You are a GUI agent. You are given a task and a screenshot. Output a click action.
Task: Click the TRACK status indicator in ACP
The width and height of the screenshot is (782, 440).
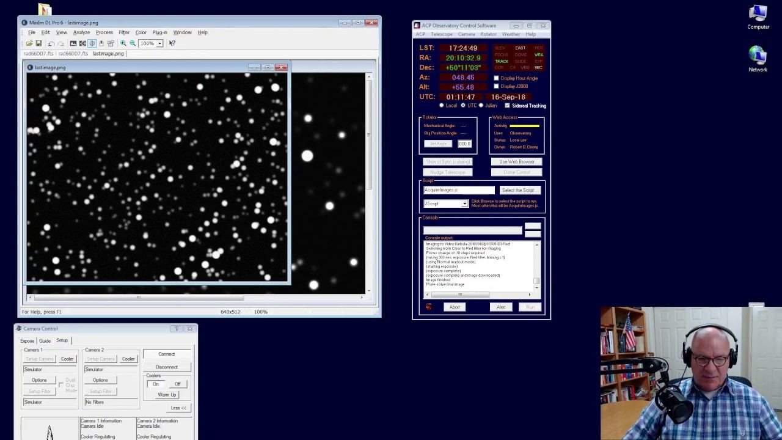point(502,61)
